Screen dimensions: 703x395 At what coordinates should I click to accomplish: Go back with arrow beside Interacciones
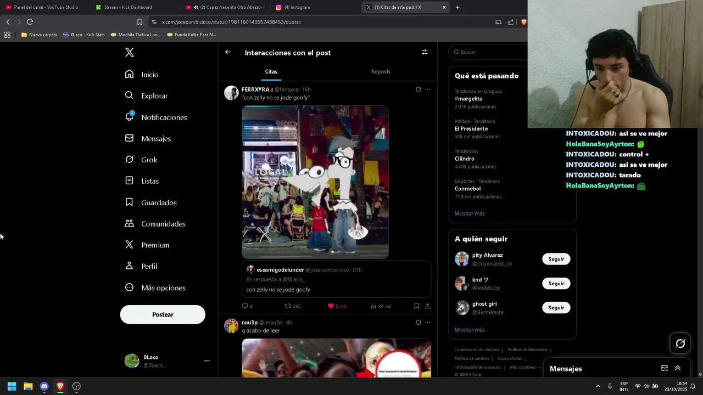228,52
